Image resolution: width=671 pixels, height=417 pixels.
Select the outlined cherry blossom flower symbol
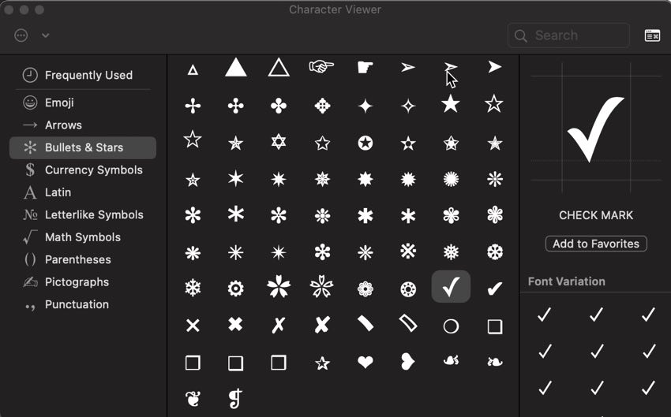point(321,286)
